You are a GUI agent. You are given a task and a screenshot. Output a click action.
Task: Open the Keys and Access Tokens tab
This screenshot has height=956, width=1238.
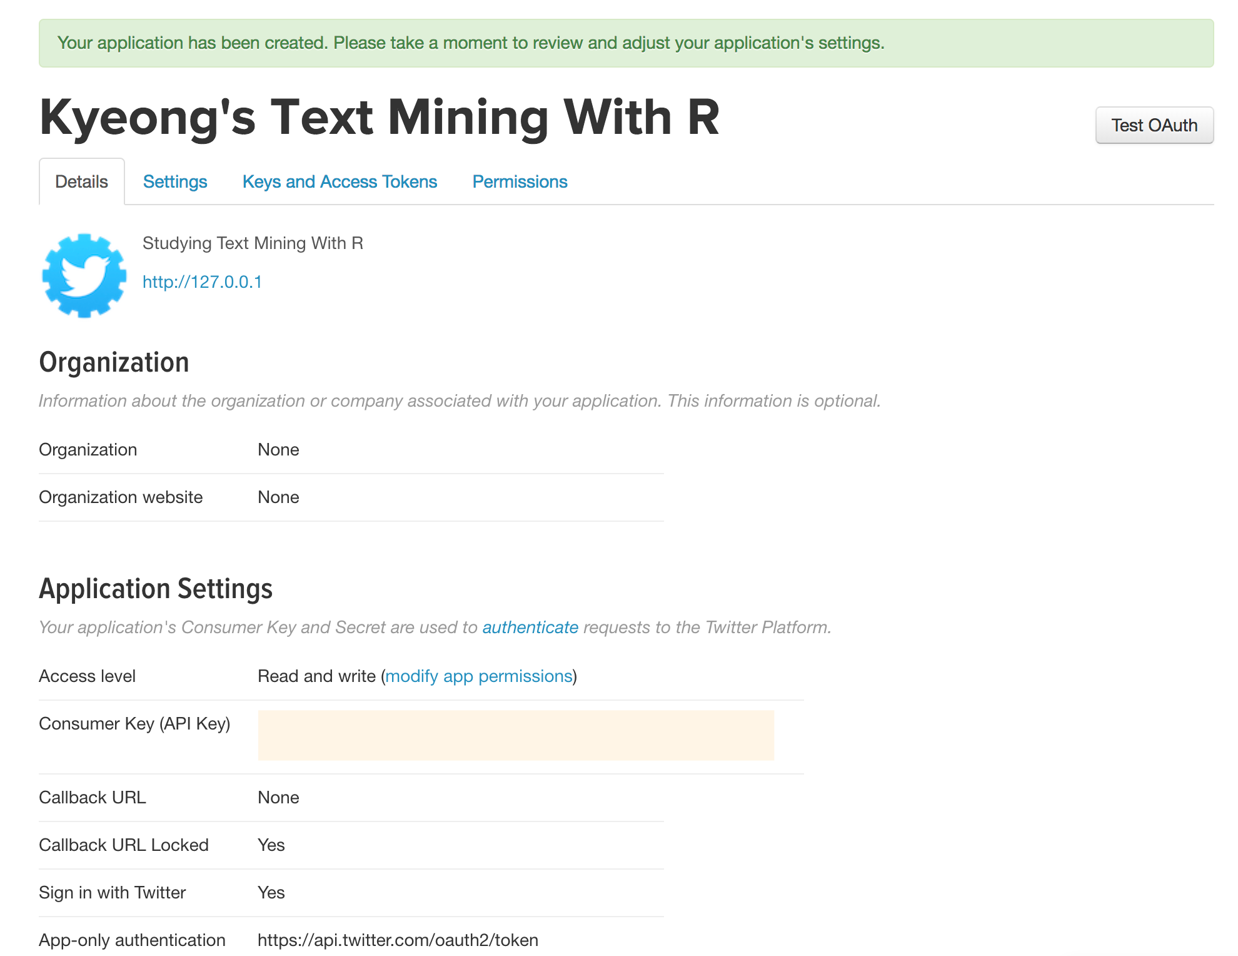click(340, 181)
